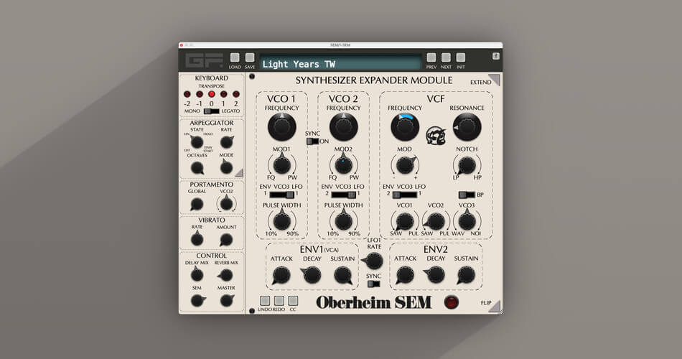Click the ENV2 DECAY knob
Image resolution: width=682 pixels, height=359 pixels.
435,275
